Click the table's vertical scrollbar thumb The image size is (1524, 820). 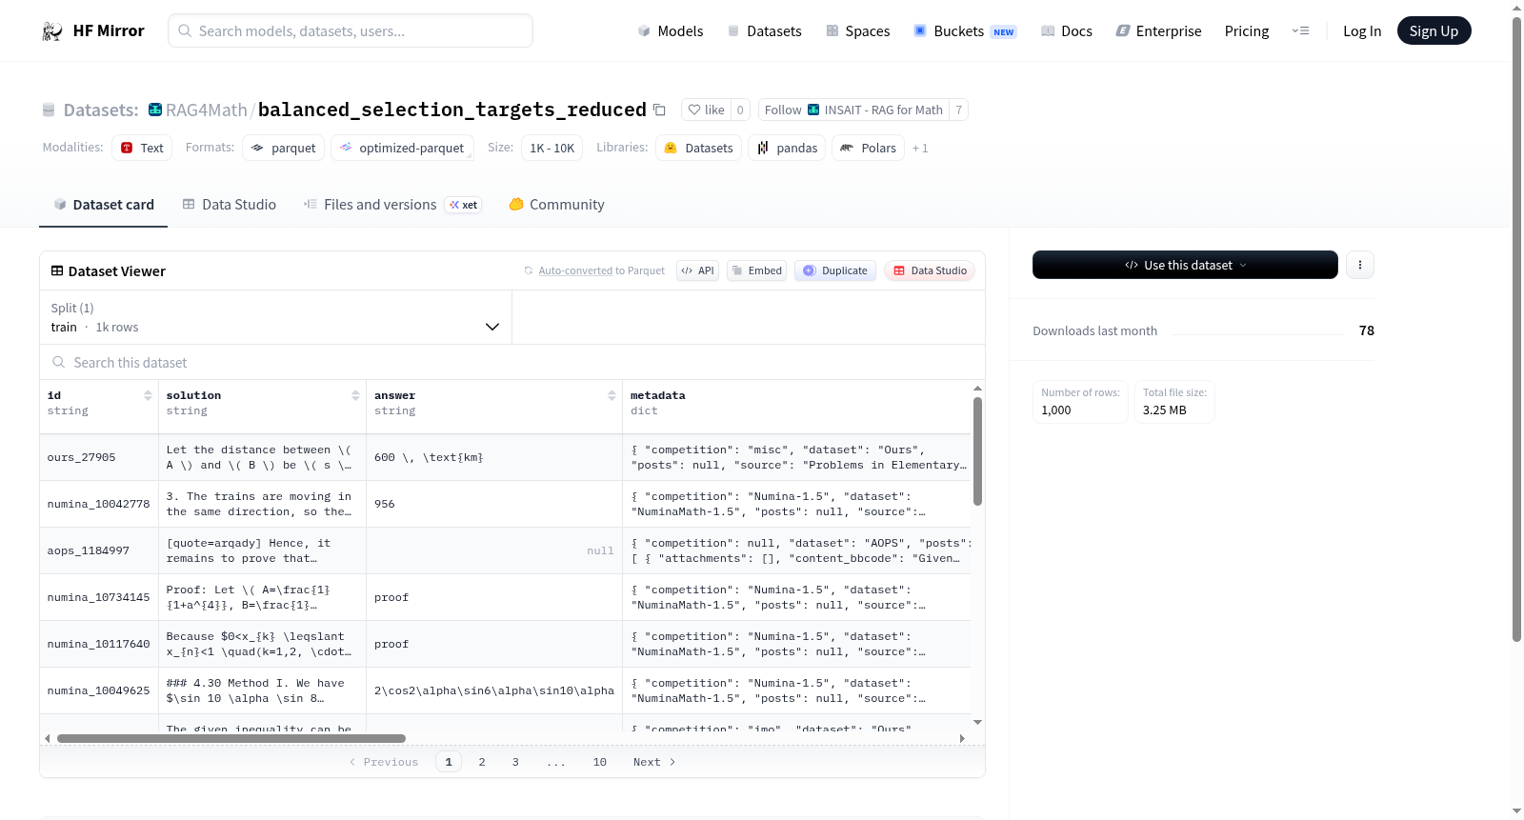point(977,451)
